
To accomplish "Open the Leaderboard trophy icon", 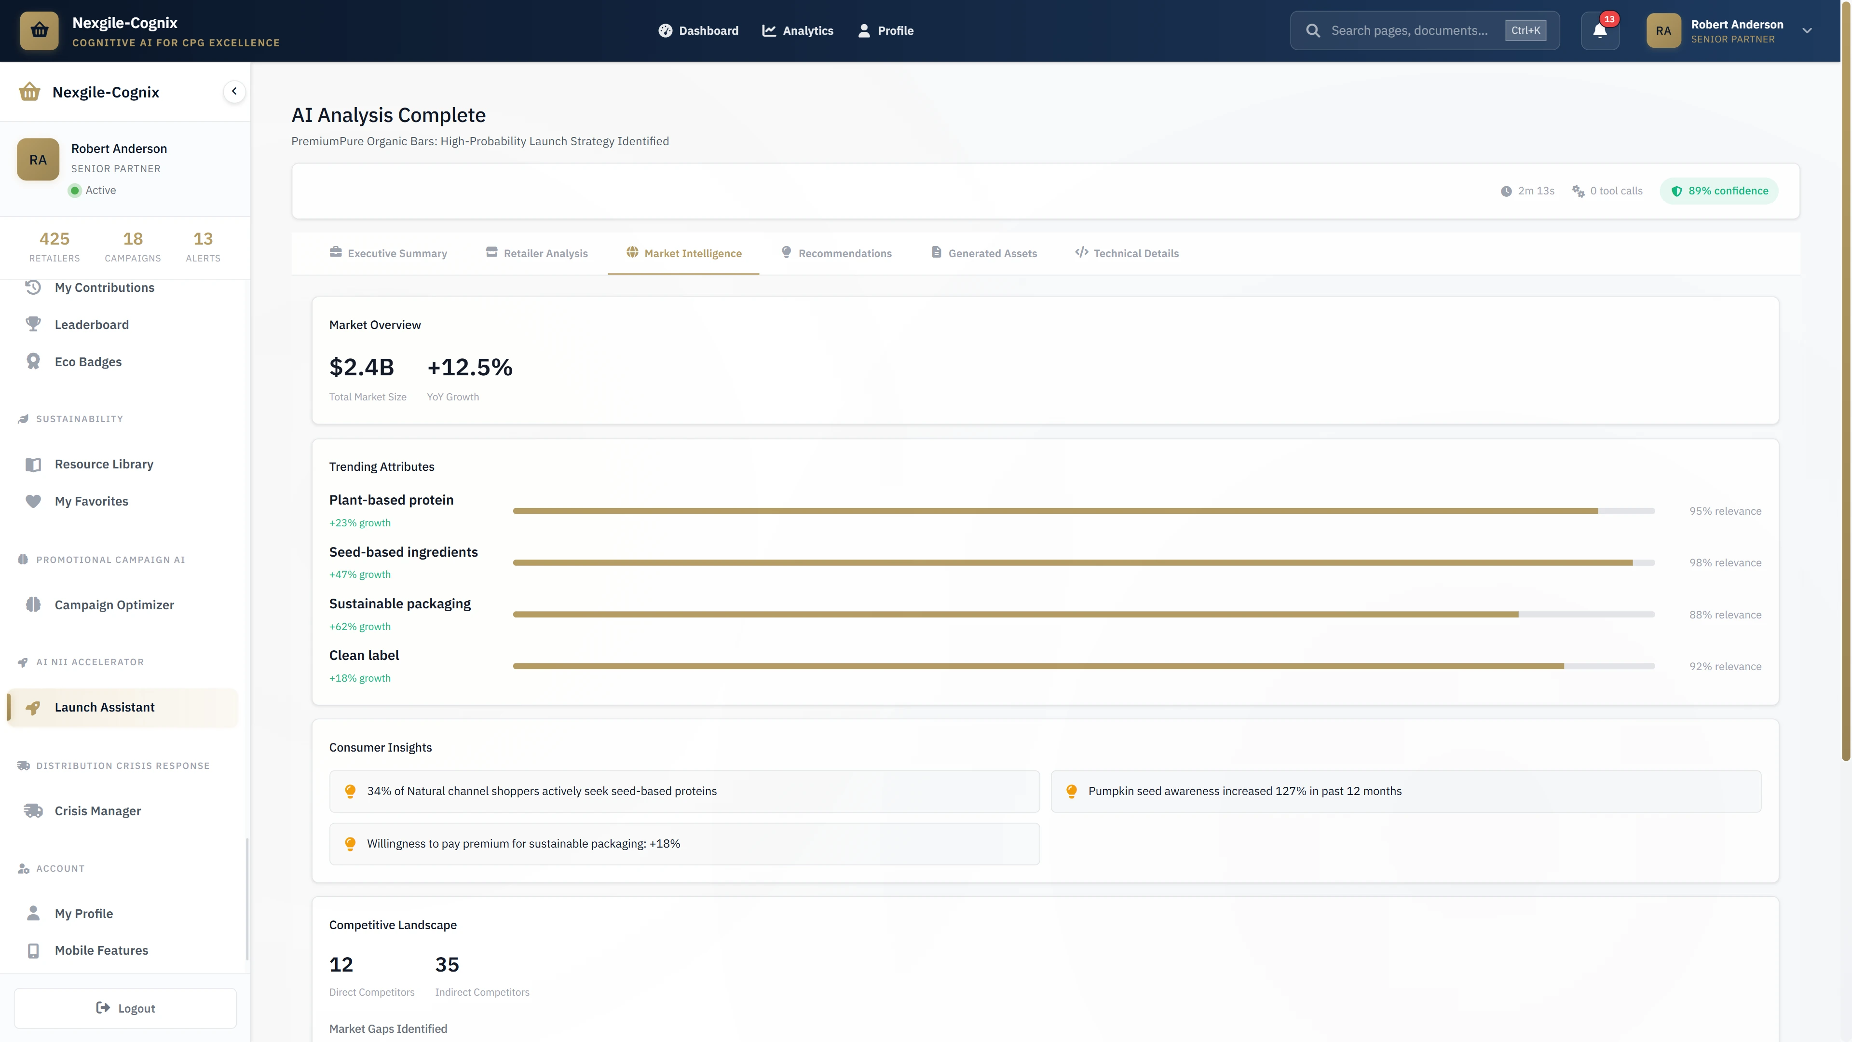I will (x=33, y=324).
